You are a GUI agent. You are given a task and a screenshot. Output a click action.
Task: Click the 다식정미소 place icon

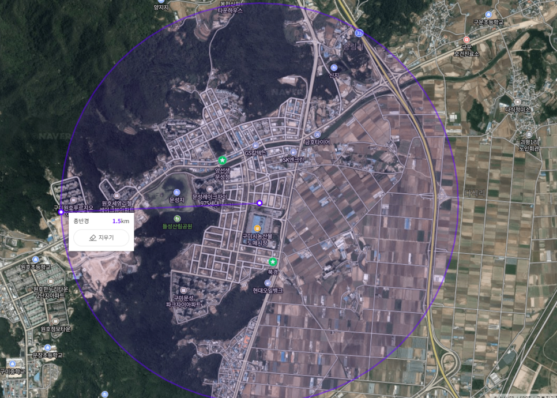(518, 102)
